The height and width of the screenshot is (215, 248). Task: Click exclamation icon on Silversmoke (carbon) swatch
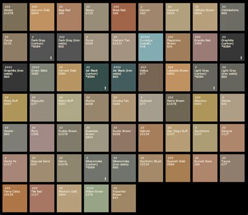pos(105,179)
